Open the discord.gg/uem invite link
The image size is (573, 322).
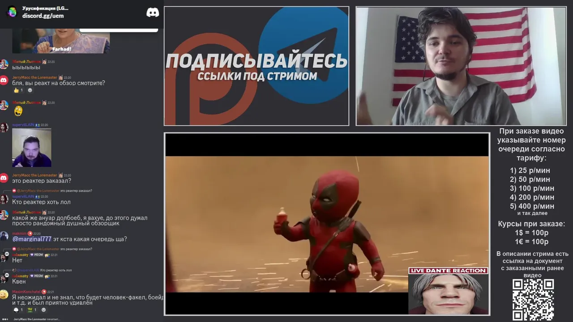(43, 16)
